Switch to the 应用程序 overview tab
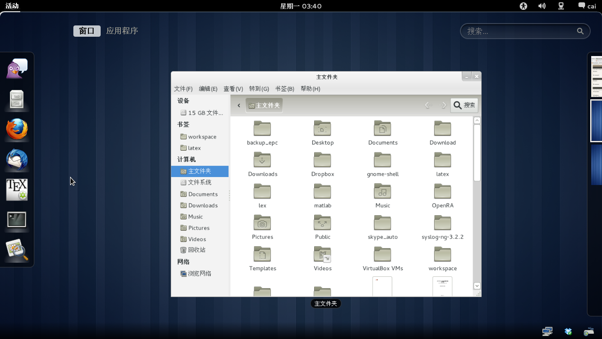This screenshot has width=602, height=339. (x=122, y=31)
